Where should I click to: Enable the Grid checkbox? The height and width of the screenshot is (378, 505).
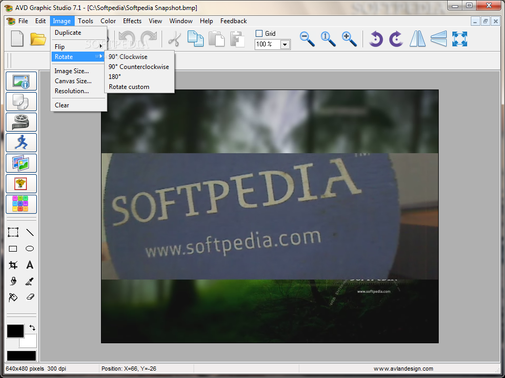(259, 34)
